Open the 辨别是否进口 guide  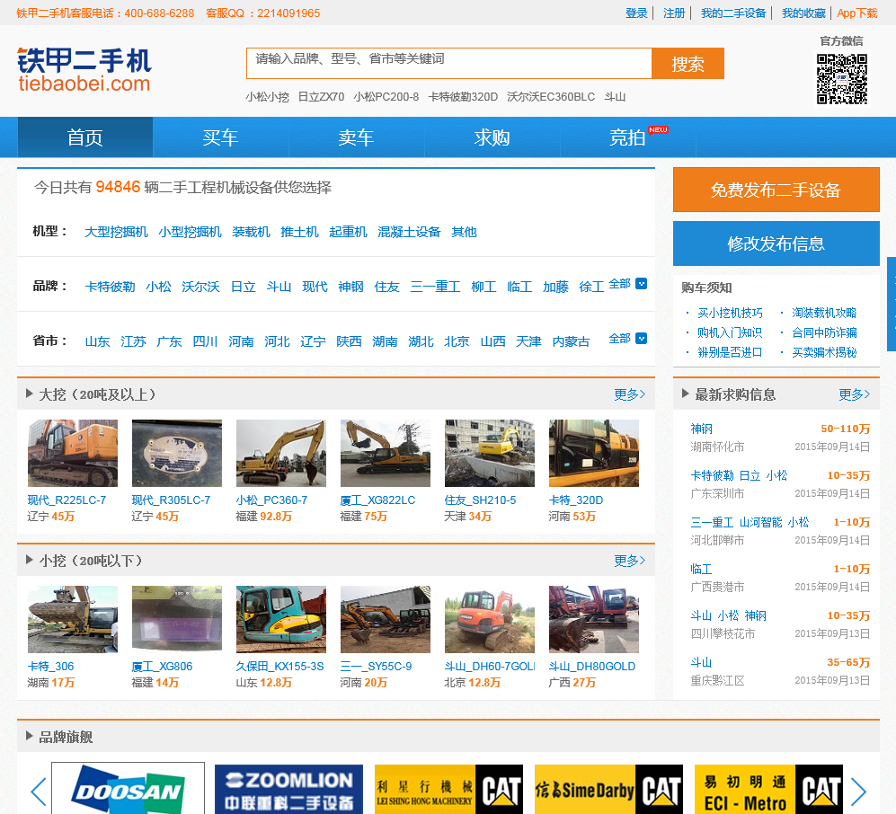(730, 352)
